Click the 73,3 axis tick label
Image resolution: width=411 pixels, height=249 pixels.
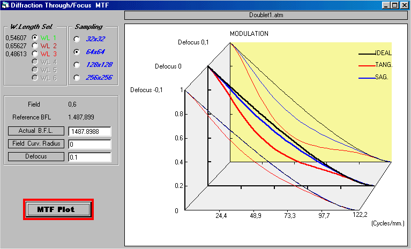tap(290, 216)
